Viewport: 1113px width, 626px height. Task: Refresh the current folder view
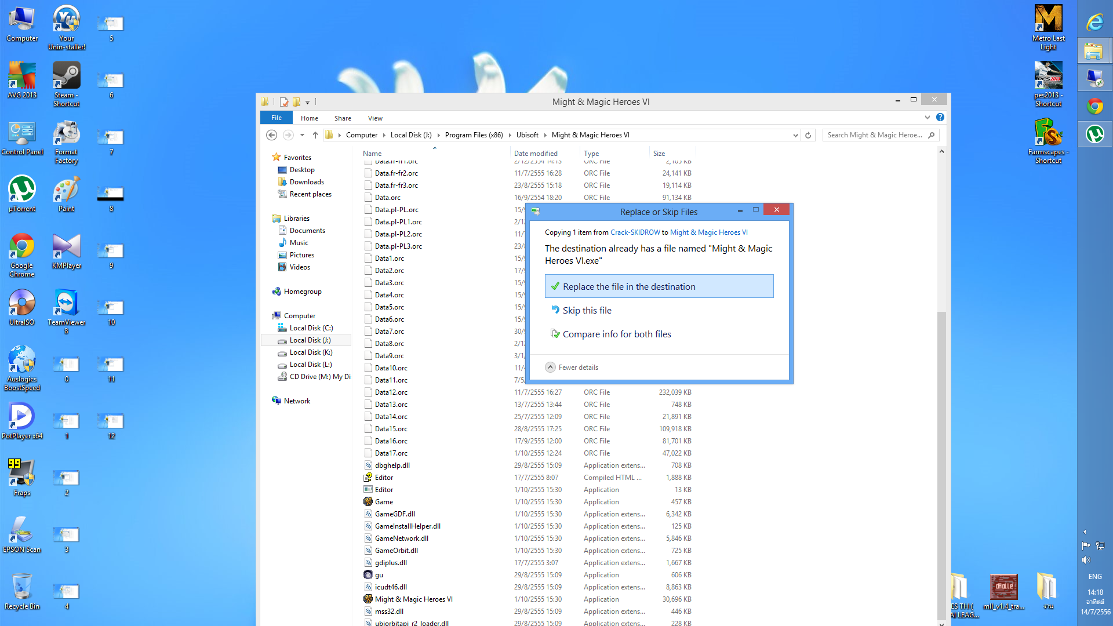click(x=808, y=135)
